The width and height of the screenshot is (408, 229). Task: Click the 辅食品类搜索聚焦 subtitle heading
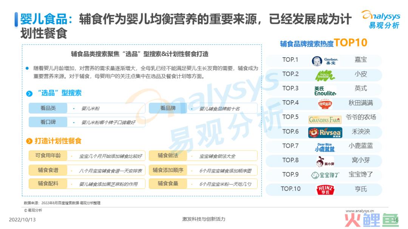[x=140, y=54]
